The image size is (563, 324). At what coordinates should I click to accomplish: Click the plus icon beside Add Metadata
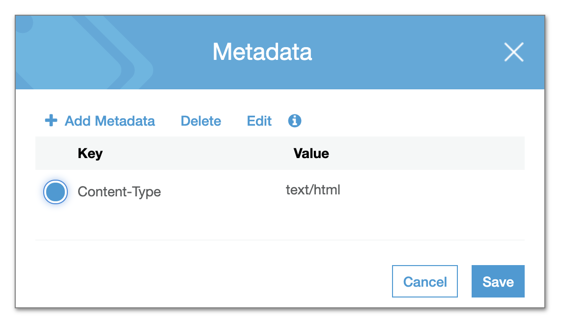point(51,121)
